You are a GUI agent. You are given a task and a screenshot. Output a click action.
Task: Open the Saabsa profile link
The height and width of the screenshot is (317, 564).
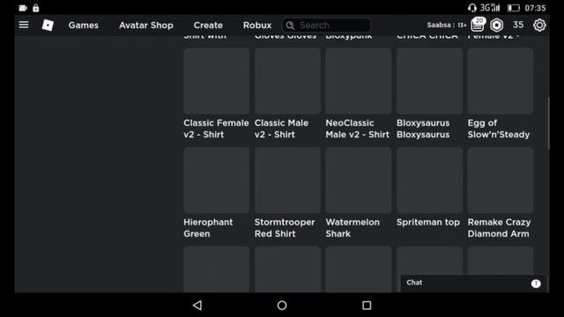coord(447,26)
